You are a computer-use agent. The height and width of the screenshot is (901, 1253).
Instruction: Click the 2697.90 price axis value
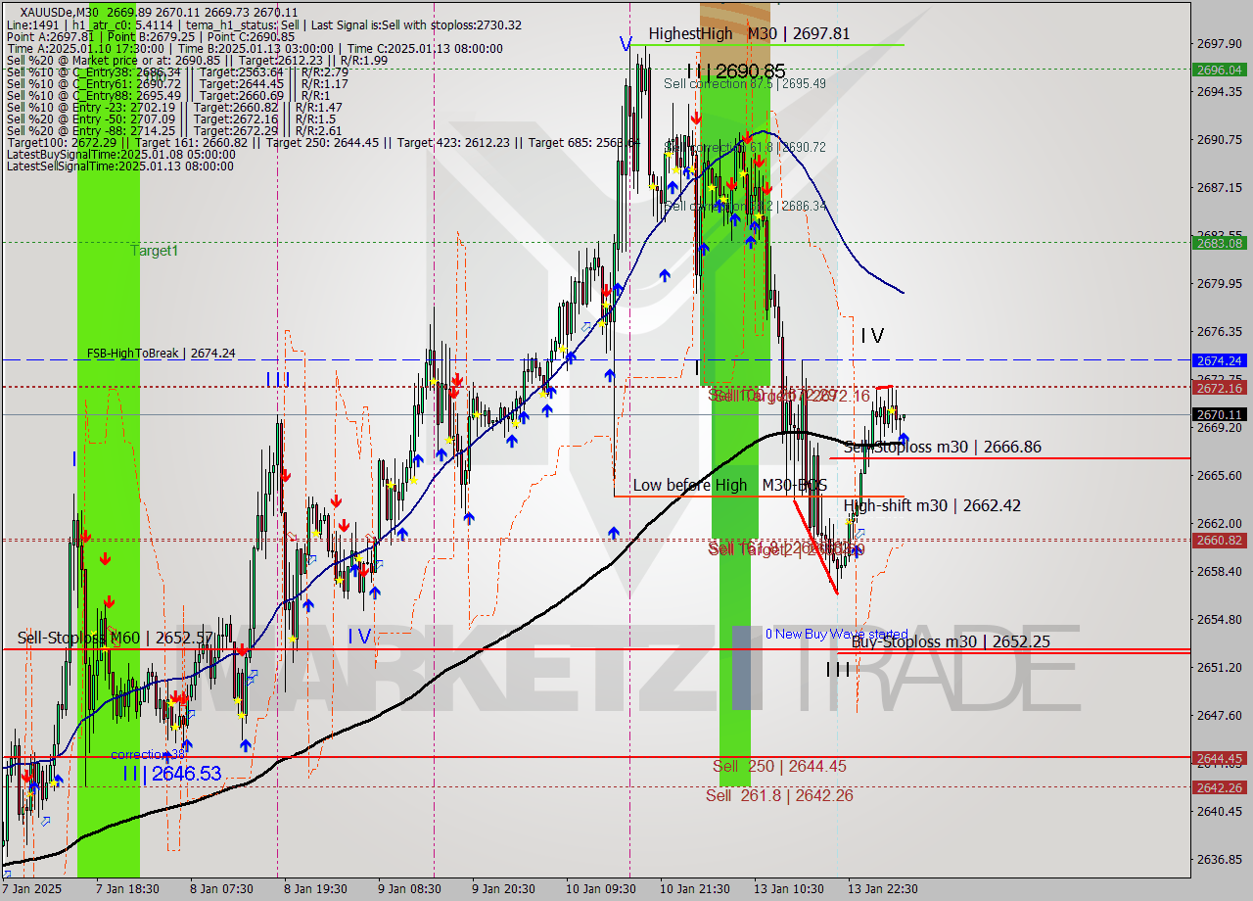click(1218, 43)
